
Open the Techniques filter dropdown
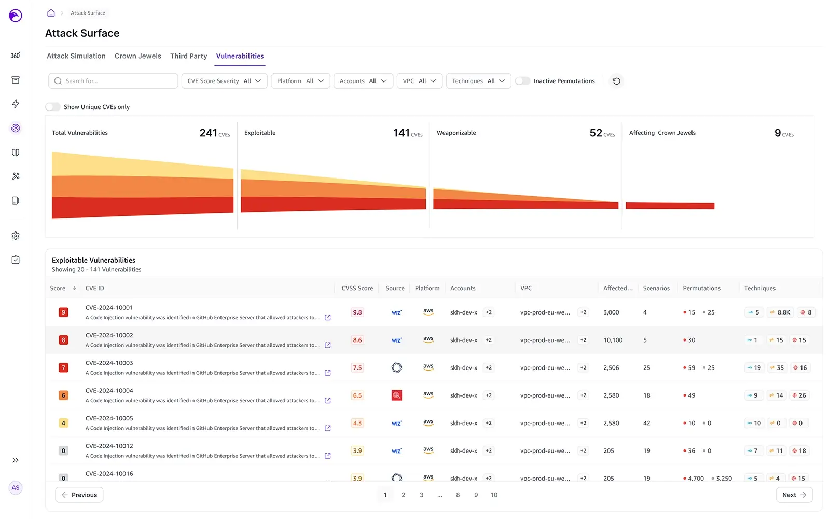pos(478,81)
